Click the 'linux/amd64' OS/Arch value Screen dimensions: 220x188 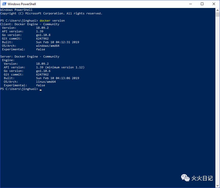(x=46, y=82)
